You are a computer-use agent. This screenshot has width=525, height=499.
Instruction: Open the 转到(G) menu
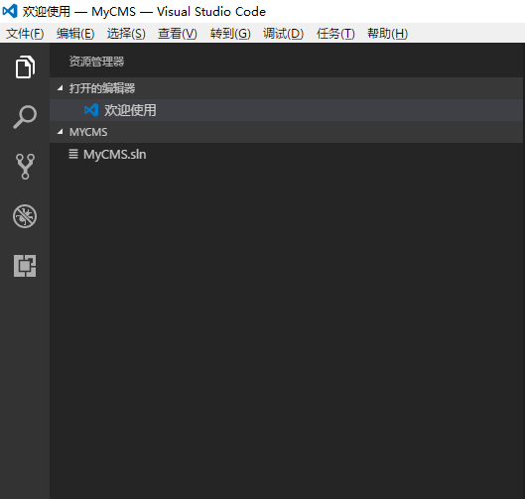click(x=230, y=34)
